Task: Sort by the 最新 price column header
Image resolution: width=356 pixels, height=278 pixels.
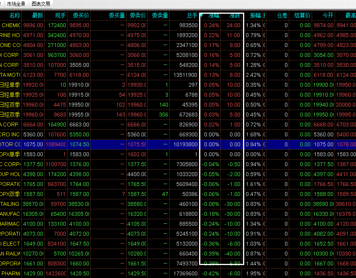Action: click(37, 15)
